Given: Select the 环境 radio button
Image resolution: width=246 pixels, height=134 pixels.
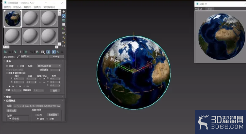Looking at the screenshot, I should [18, 66].
